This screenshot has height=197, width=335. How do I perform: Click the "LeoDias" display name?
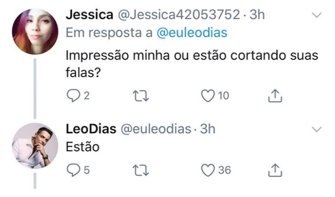(x=91, y=129)
